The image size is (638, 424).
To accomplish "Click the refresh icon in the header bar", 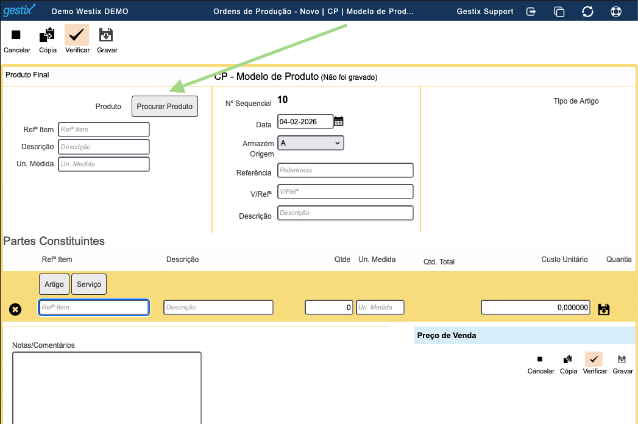I will 587,12.
